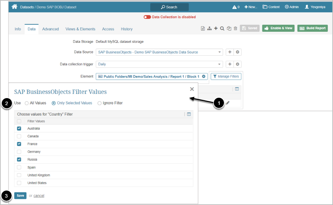Click the Datasets breadcrumb link

click(27, 7)
